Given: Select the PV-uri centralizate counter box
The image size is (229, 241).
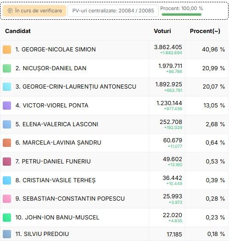Looking at the screenshot, I should pos(113,11).
